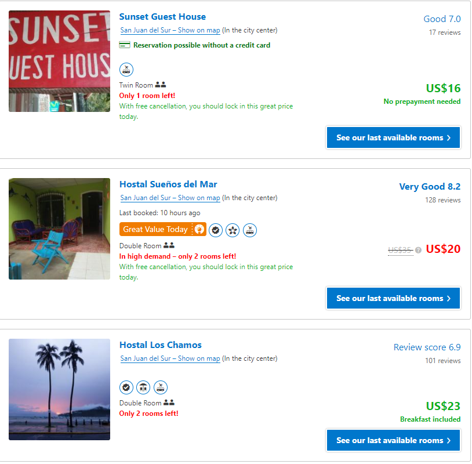Open the Hostal Los Chamos palm trees photo
The width and height of the screenshot is (472, 464).
pos(59,389)
